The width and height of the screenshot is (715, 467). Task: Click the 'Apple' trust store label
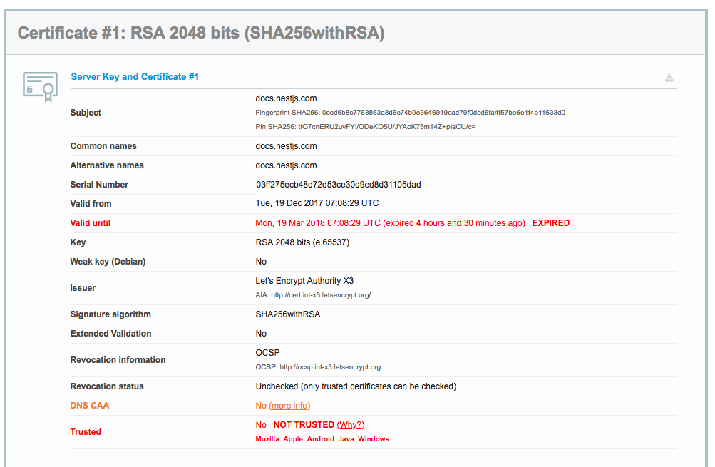(x=293, y=438)
